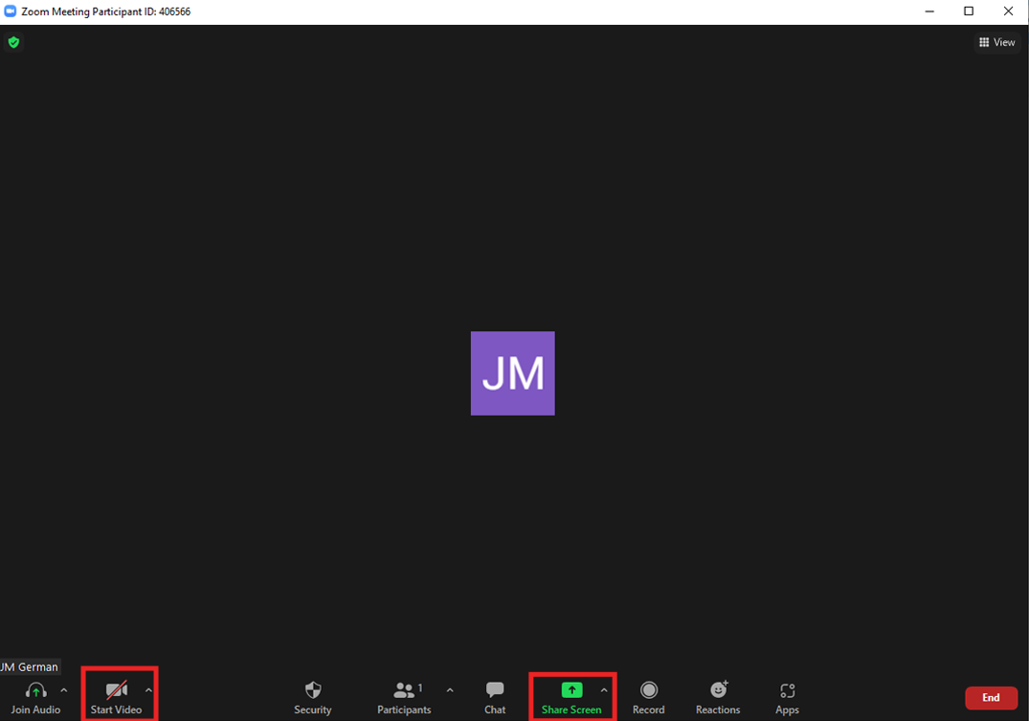The image size is (1029, 721).
Task: Expand the sharing options chevron beside Share Screen
Action: (x=604, y=690)
